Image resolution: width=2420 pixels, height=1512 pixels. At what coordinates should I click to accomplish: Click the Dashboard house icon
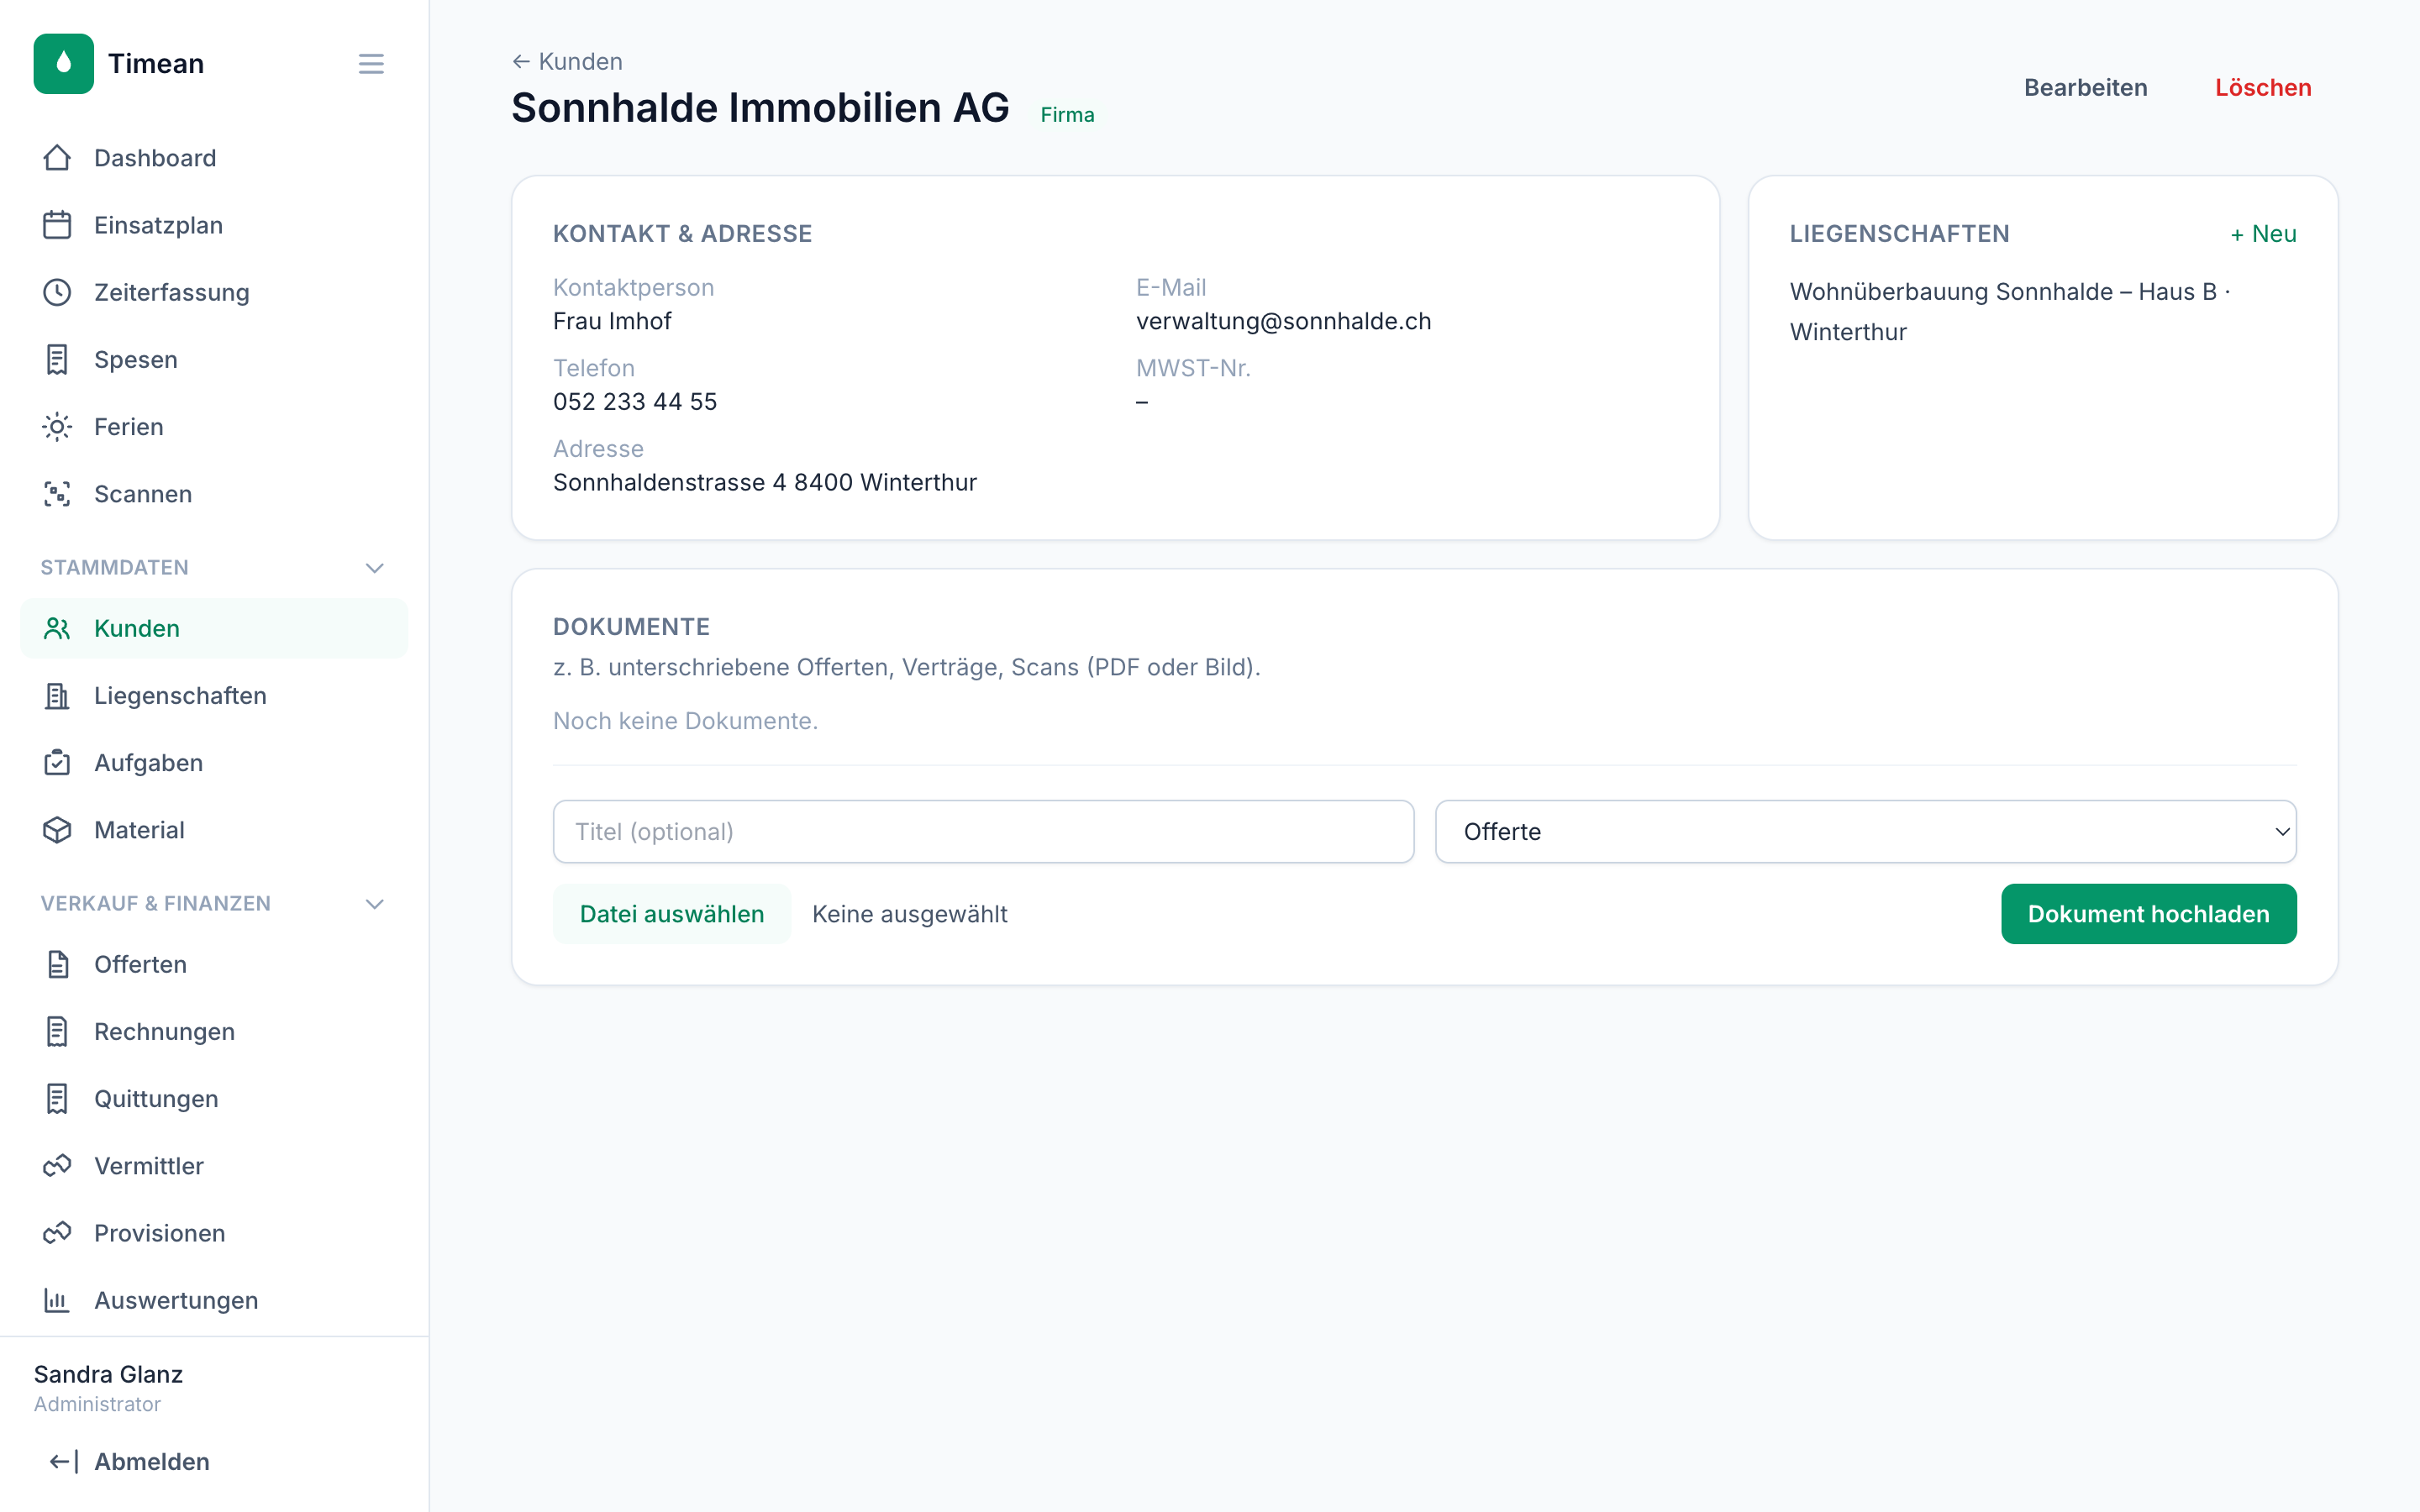click(57, 158)
